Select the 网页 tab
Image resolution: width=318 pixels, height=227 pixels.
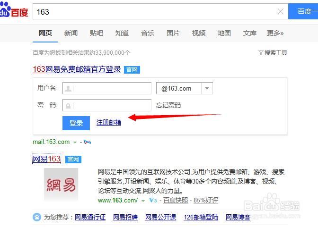[45, 33]
